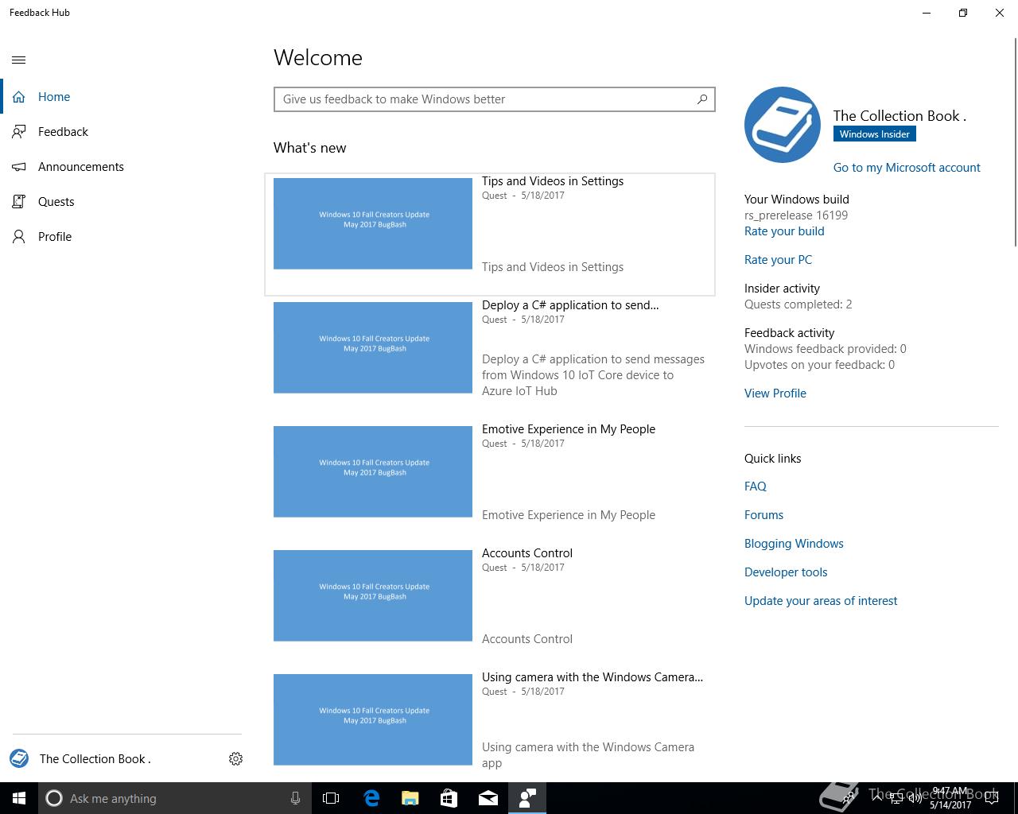Click the Profile person icon
Screen dimensions: 1018x814
(x=19, y=237)
